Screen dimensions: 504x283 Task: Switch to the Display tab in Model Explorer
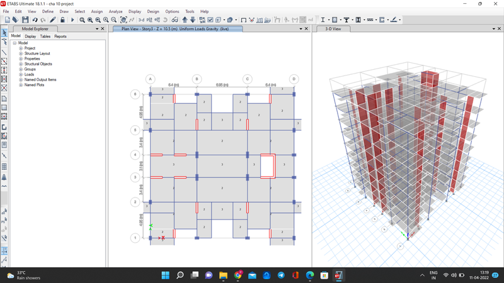tap(30, 36)
